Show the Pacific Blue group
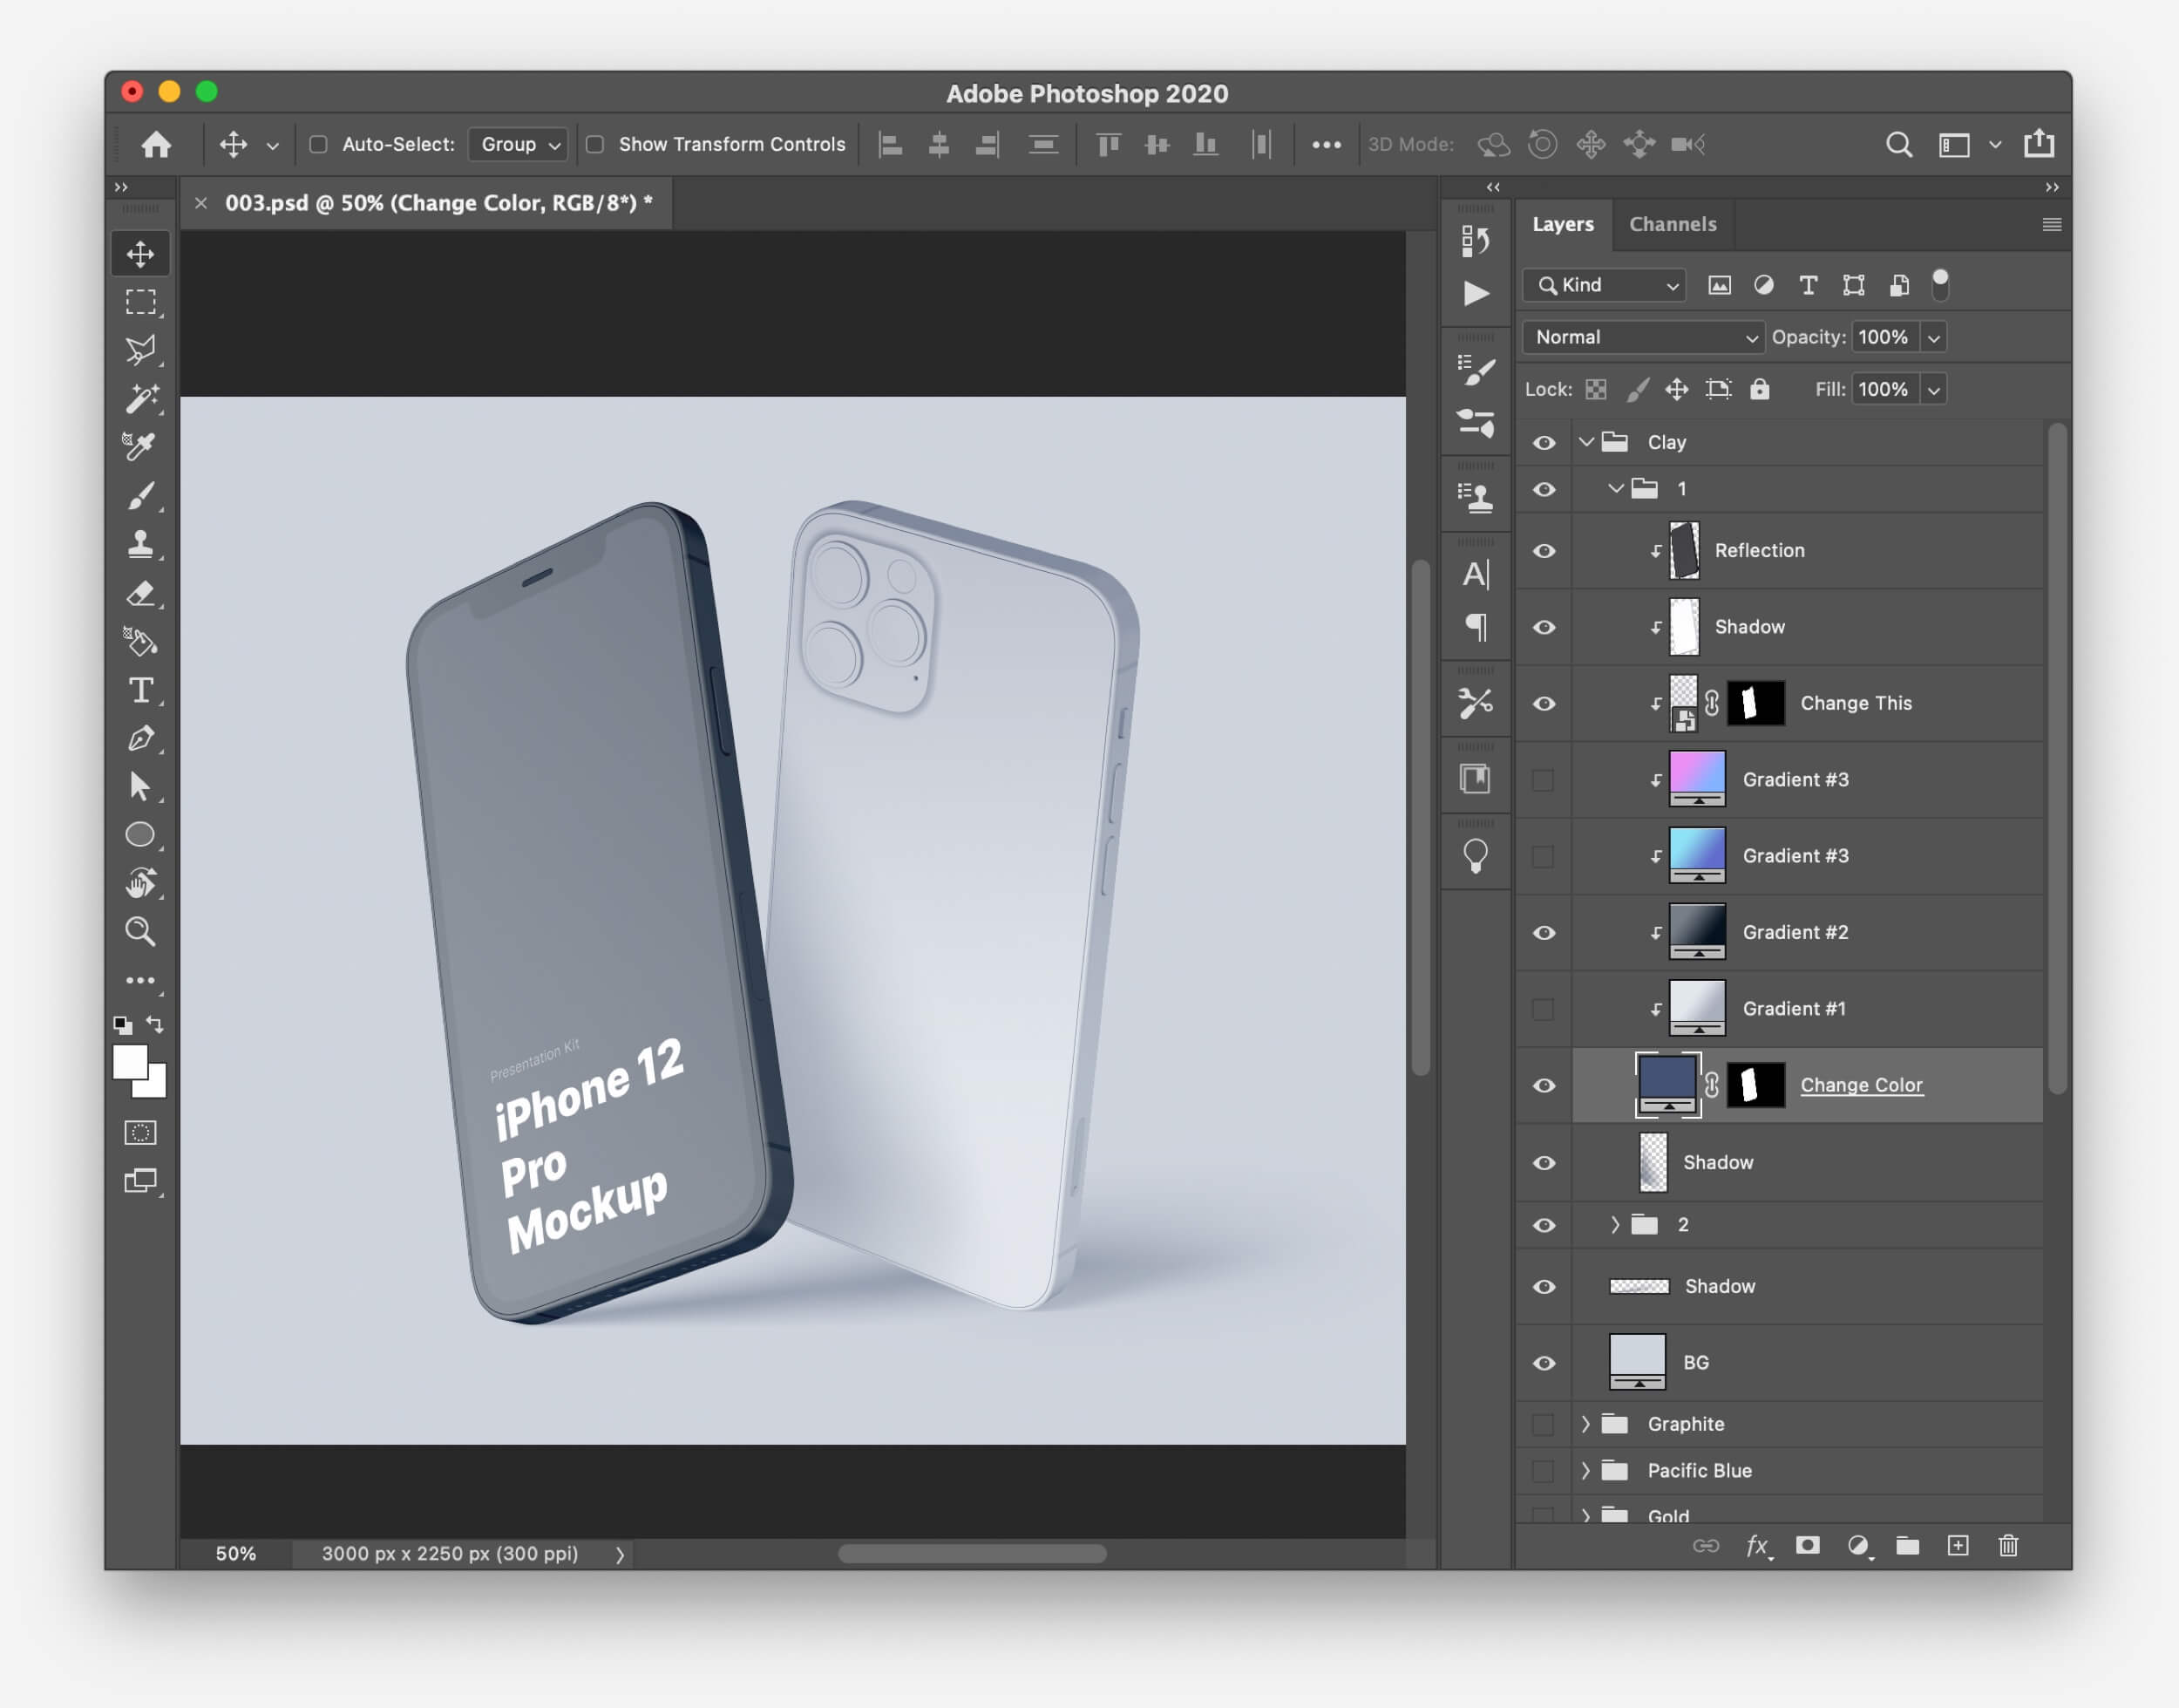2179x1708 pixels. [x=1544, y=1471]
